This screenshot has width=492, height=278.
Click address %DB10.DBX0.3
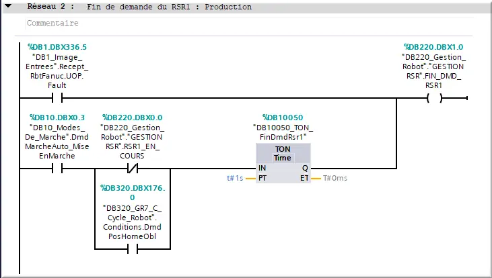57,118
